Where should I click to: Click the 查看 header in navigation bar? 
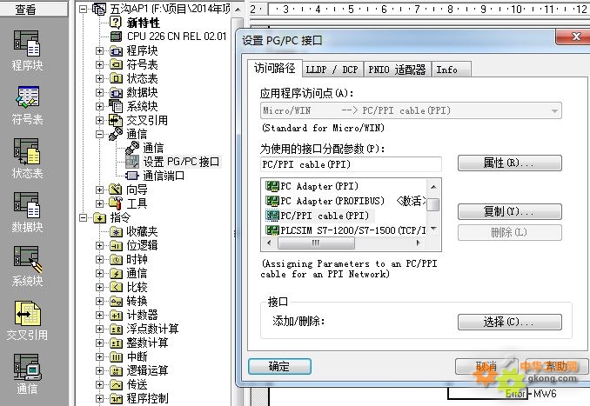pos(25,9)
